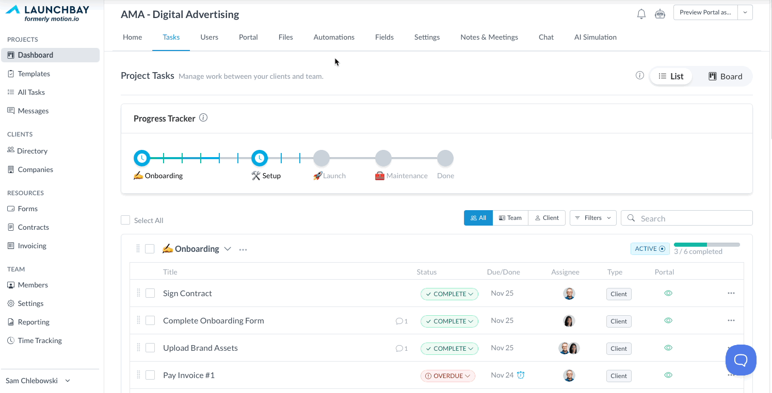Check the Onboarding section checkbox
772x393 pixels.
pos(150,249)
